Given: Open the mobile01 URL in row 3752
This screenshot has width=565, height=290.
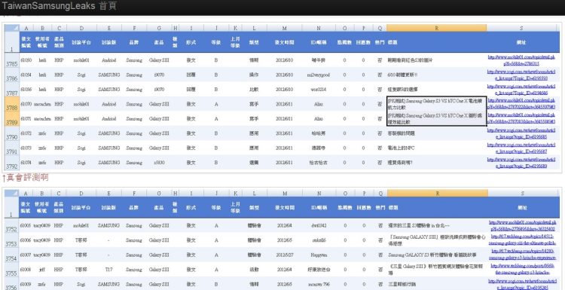Looking at the screenshot, I should click(522, 225).
